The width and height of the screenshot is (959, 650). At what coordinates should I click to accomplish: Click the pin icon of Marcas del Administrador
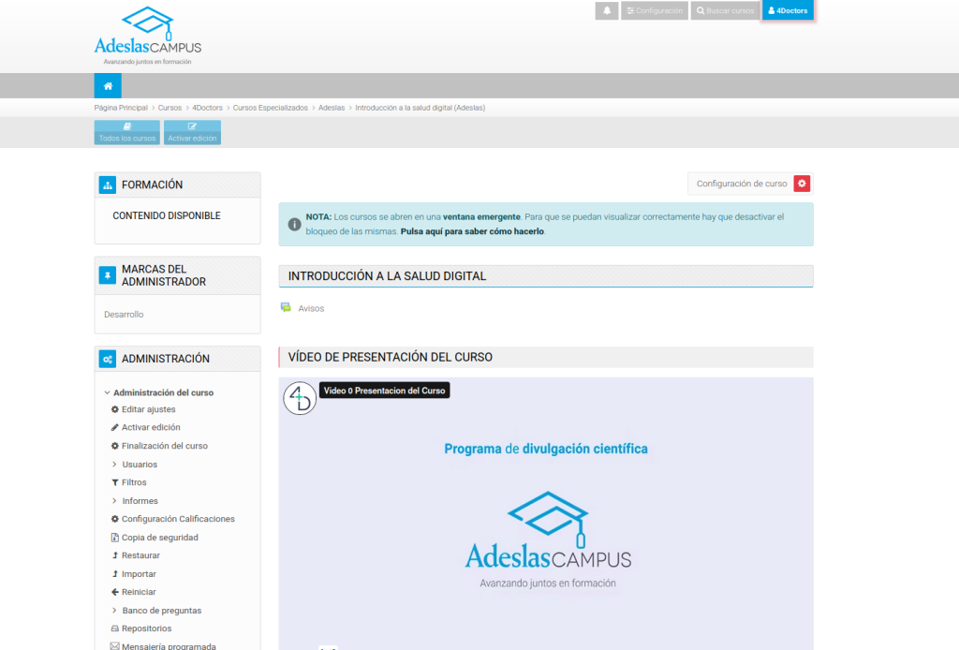[108, 275]
